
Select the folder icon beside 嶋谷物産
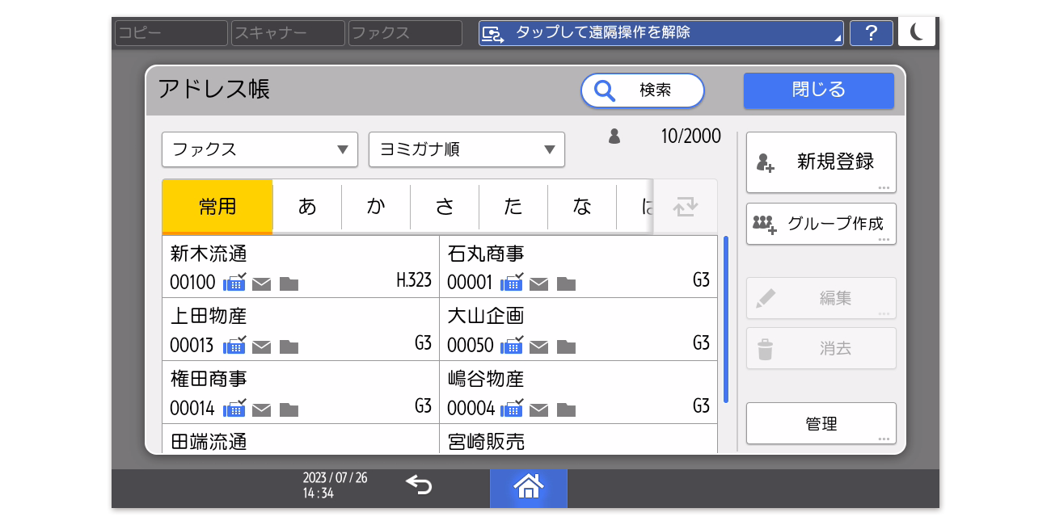point(567,409)
